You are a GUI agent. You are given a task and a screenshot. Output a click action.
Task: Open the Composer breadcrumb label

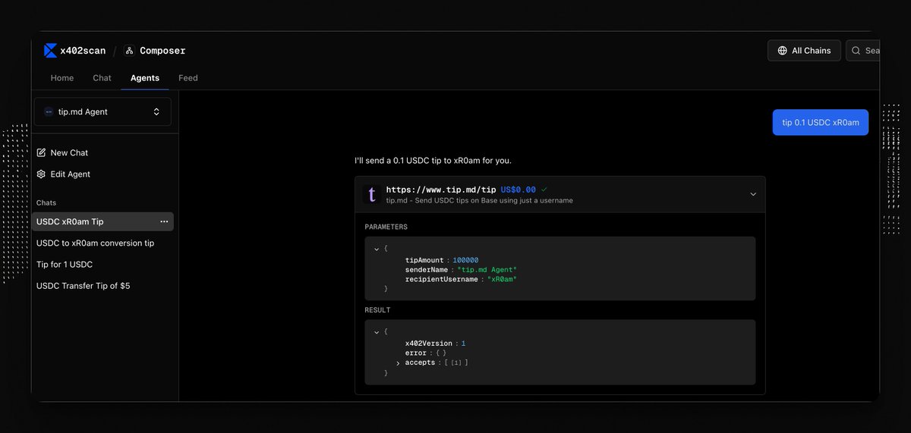coord(162,51)
